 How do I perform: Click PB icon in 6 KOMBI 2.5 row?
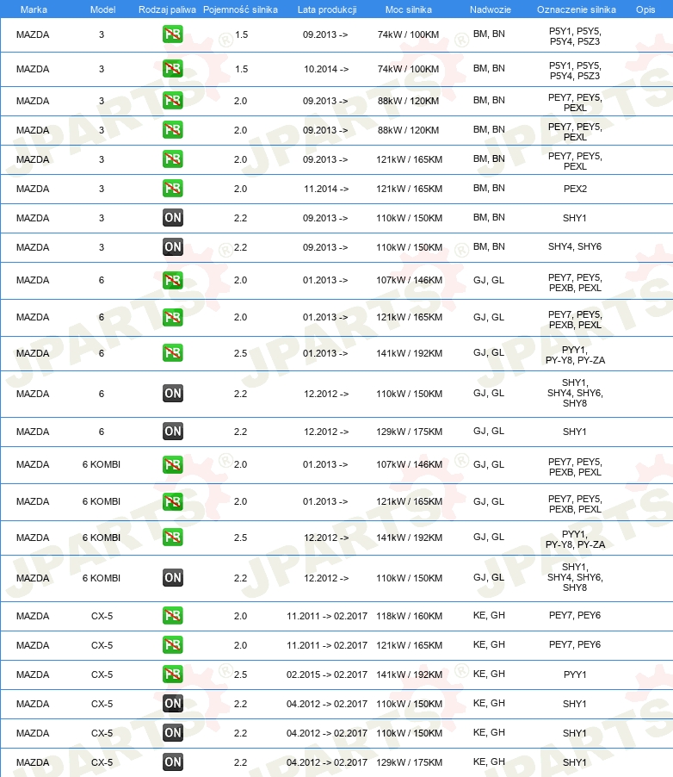click(x=173, y=538)
